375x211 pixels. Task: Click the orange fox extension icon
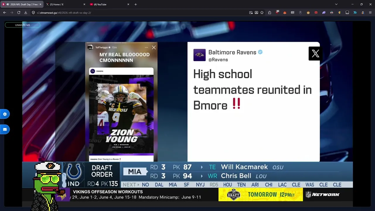(285, 13)
